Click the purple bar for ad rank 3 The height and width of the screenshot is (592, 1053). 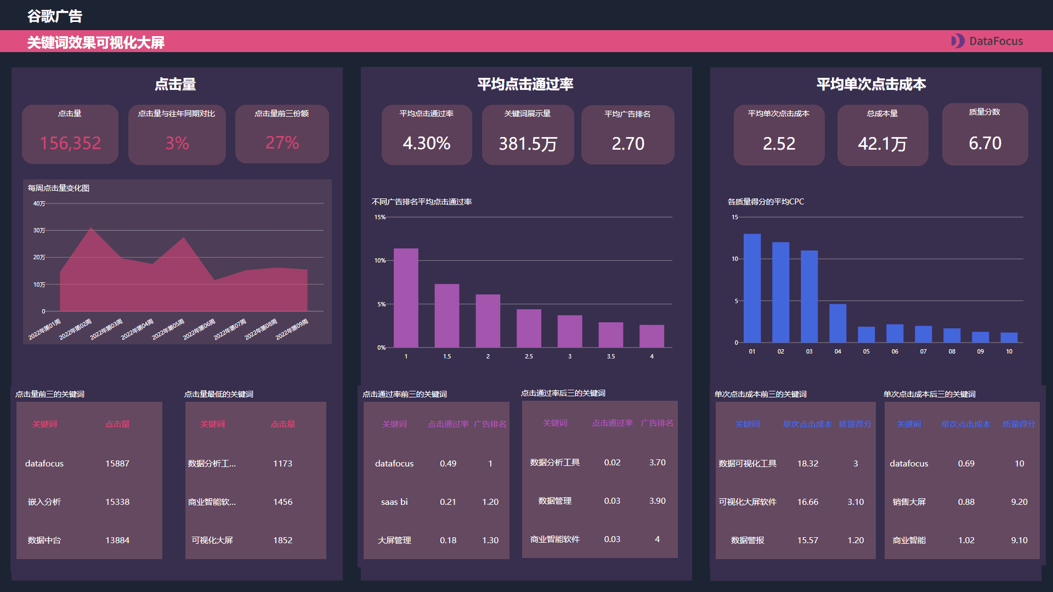[x=570, y=331]
